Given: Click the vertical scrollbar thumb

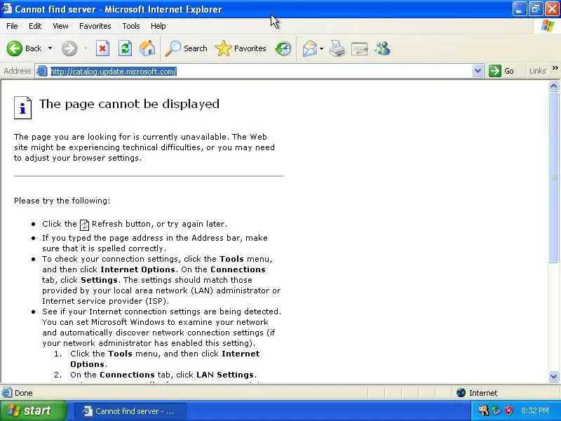Looking at the screenshot, I should pos(553,178).
